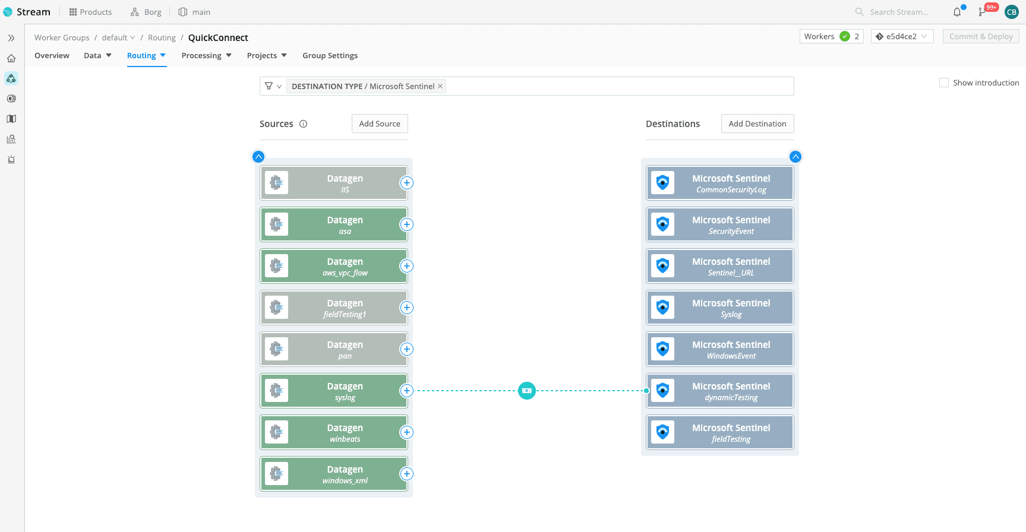Click the Add Source button
Viewport: 1026px width, 532px height.
pyautogui.click(x=380, y=123)
